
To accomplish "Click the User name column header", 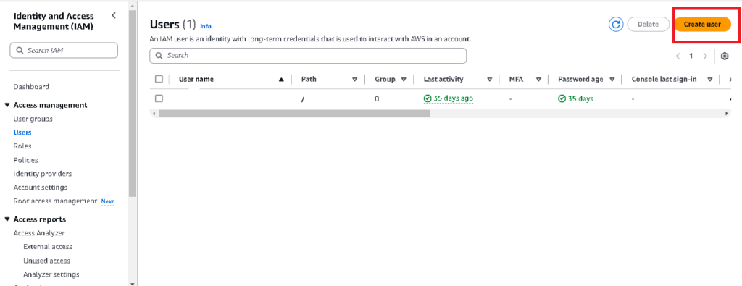I will point(196,80).
